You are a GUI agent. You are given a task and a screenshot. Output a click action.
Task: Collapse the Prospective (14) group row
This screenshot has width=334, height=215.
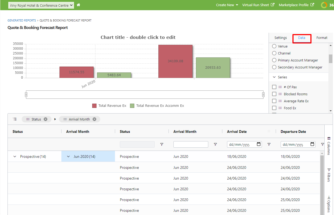[15, 156]
